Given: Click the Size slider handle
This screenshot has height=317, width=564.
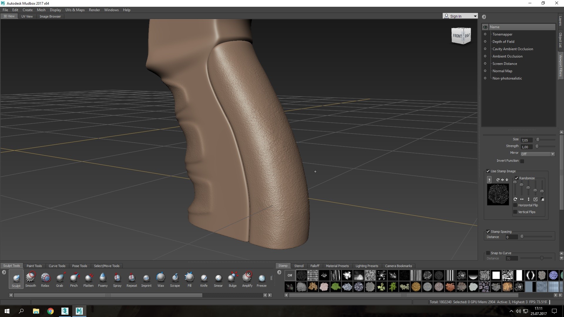Looking at the screenshot, I should click(538, 140).
